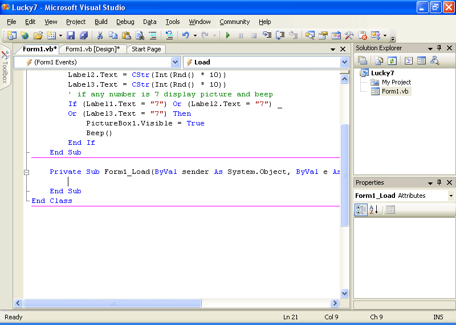The width and height of the screenshot is (456, 325).
Task: Switch to the Form1.vb [Design] tab
Action: tap(92, 49)
